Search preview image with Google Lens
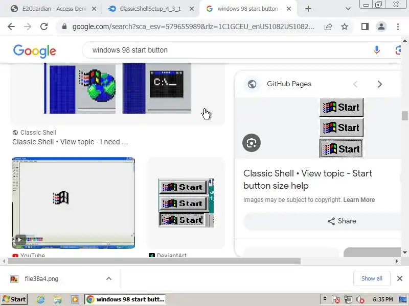 coord(252,143)
